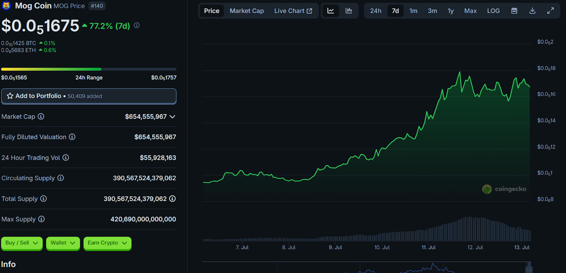Click the 1425 BTC price text
Image resolution: width=566 pixels, height=273 pixels.
18,43
